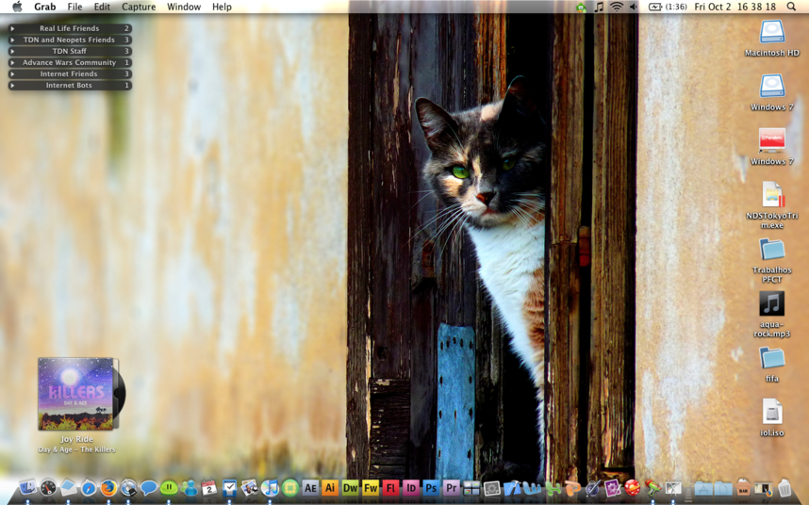Expand the TDN Staff group
This screenshot has height=505, width=809.
point(12,51)
